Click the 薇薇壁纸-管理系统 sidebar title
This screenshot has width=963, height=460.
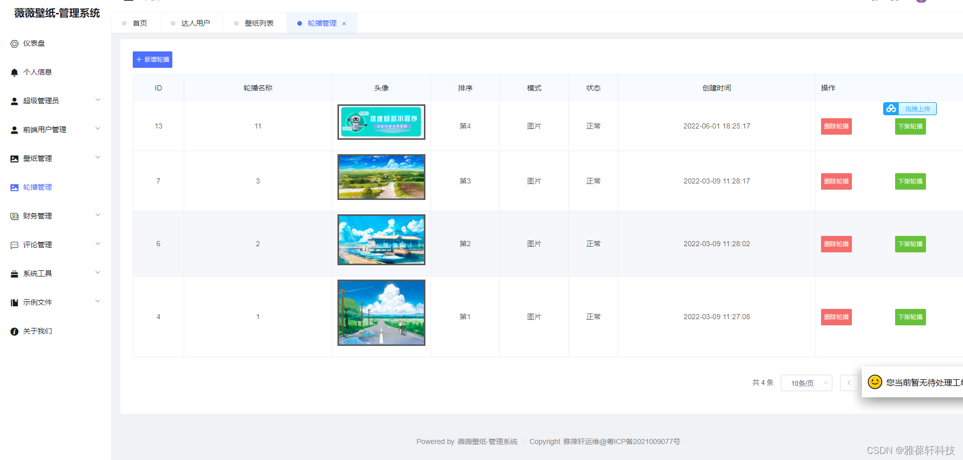(x=57, y=13)
